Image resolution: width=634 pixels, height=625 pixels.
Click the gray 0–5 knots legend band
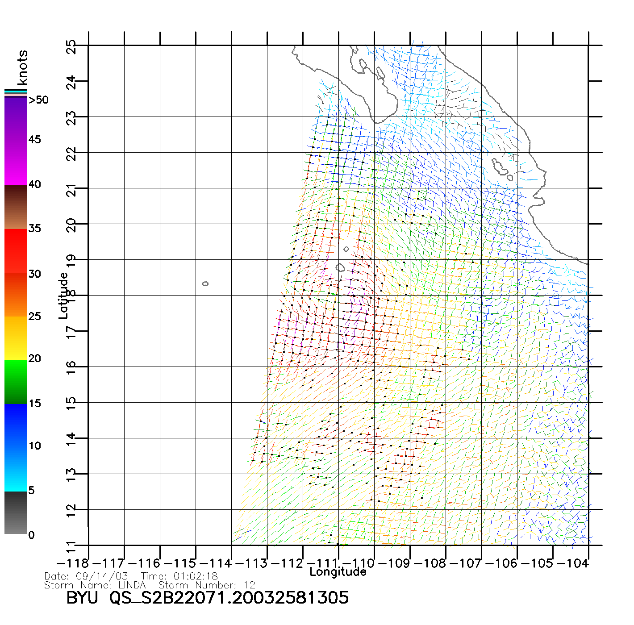(16, 512)
